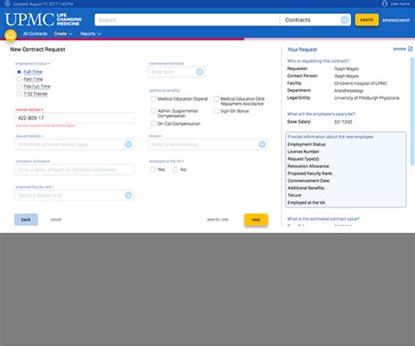Screen dimensions: 415x346
Task: Click 'Proposed Faculty Rank:' in summary box
Action: [310, 173]
